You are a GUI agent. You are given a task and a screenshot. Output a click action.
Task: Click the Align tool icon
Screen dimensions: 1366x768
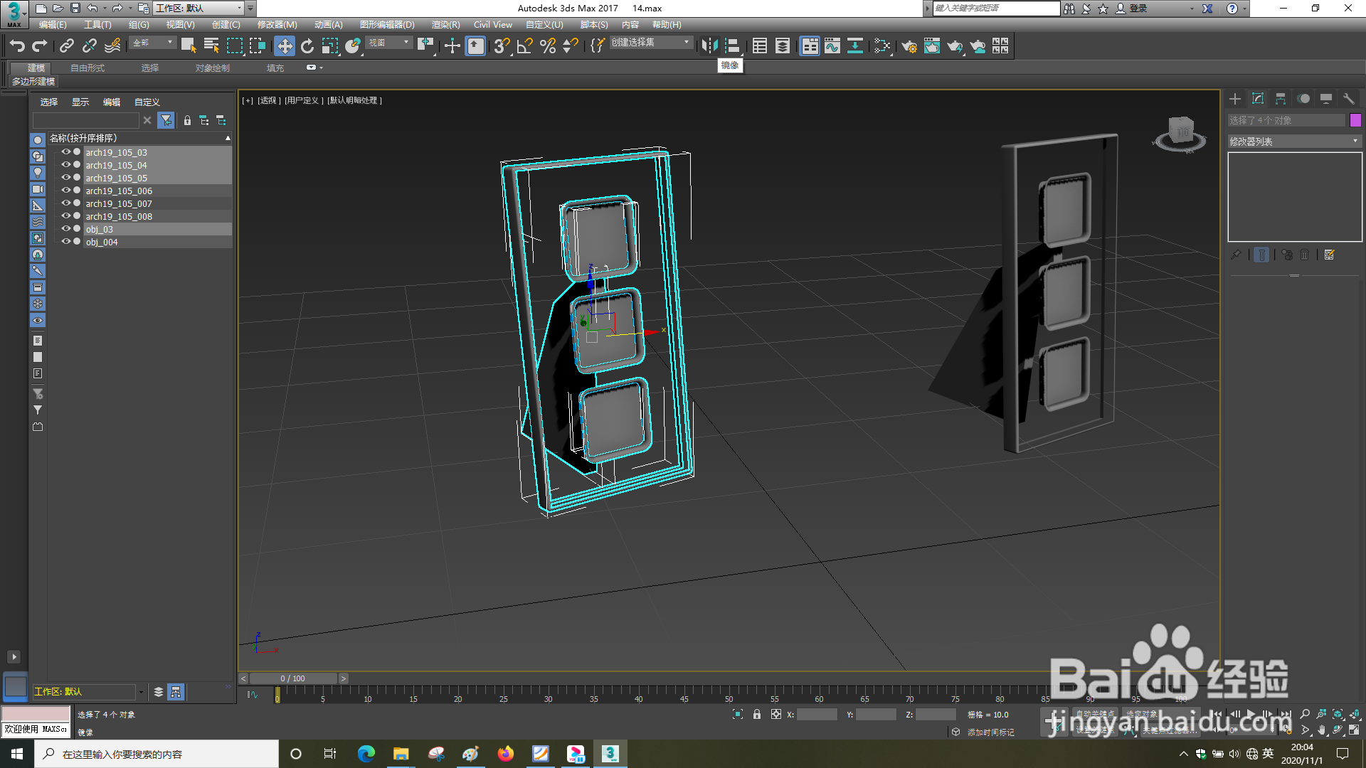click(732, 46)
